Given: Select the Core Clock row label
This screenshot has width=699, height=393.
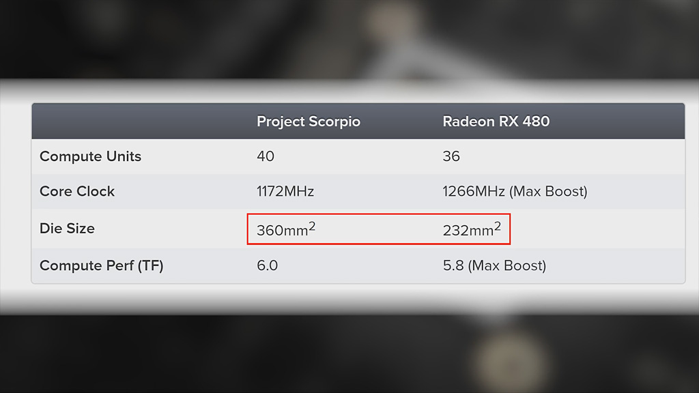Looking at the screenshot, I should click(77, 192).
